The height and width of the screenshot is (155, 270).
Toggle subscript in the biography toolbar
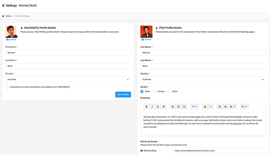point(184,107)
